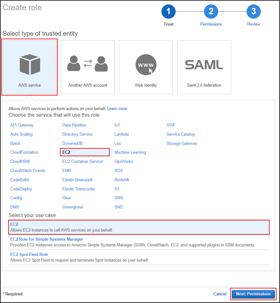
Task: Select Greengrass service
Action: [73, 207]
